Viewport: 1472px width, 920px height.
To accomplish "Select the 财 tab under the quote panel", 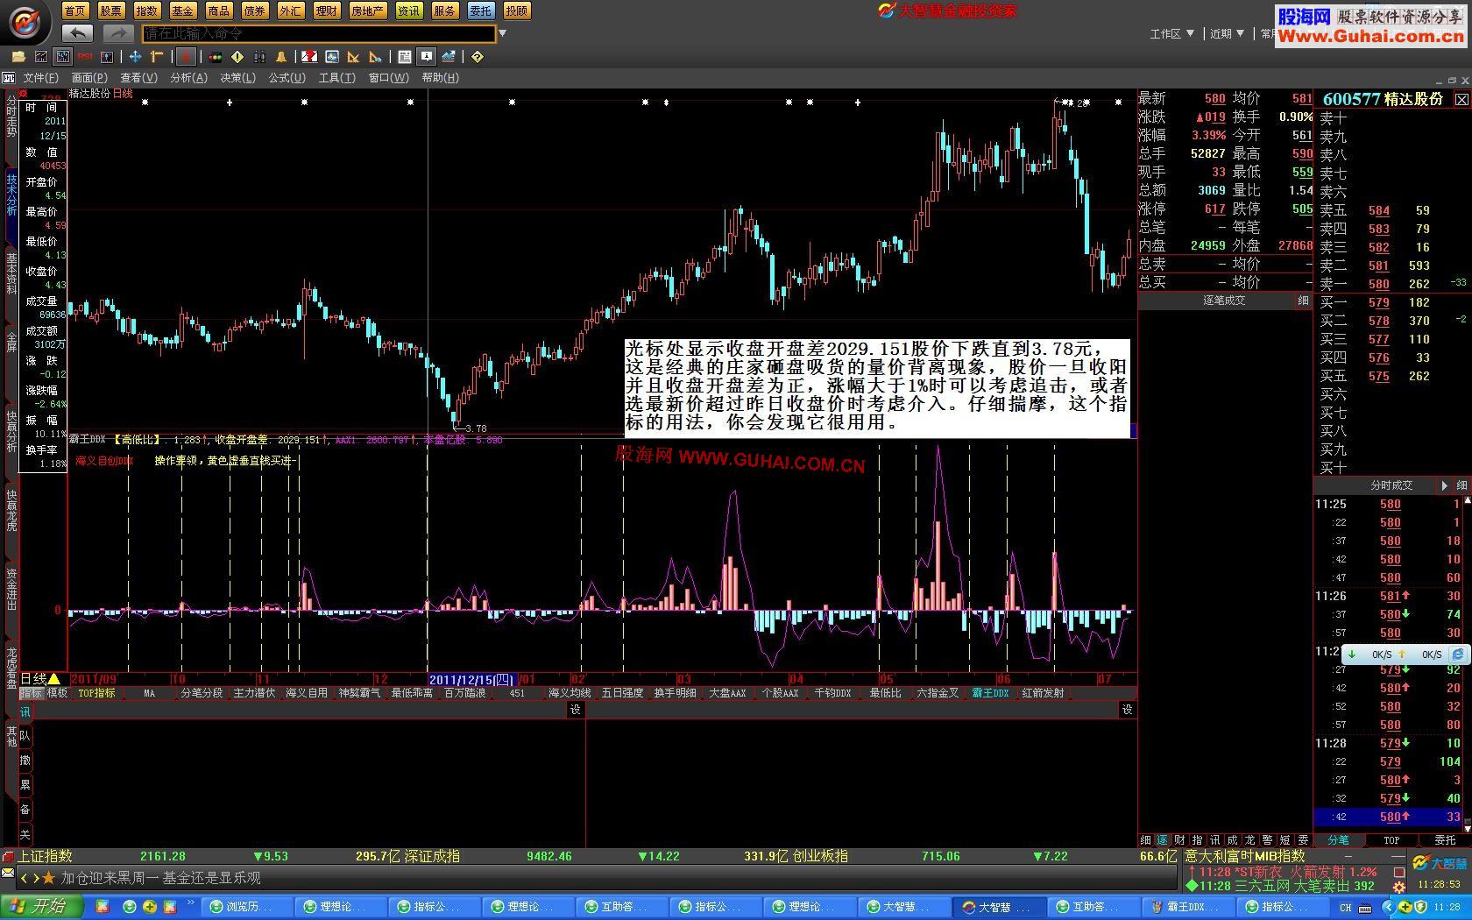I will (x=1179, y=839).
